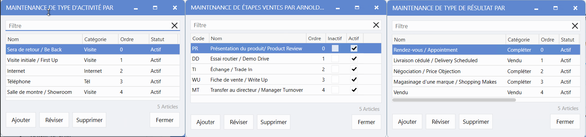The image size is (586, 137).
Task: Toggle Inactif checkbox for Présentation du produit
Action: pos(335,49)
